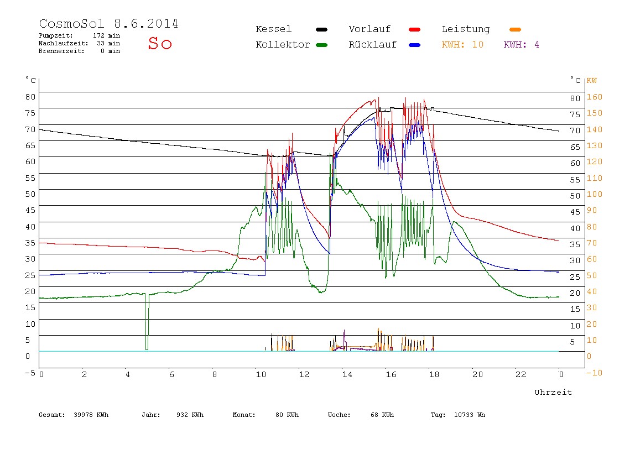Image resolution: width=635 pixels, height=449 pixels.
Task: Click the orange "100" KW axis value
Action: click(x=595, y=194)
